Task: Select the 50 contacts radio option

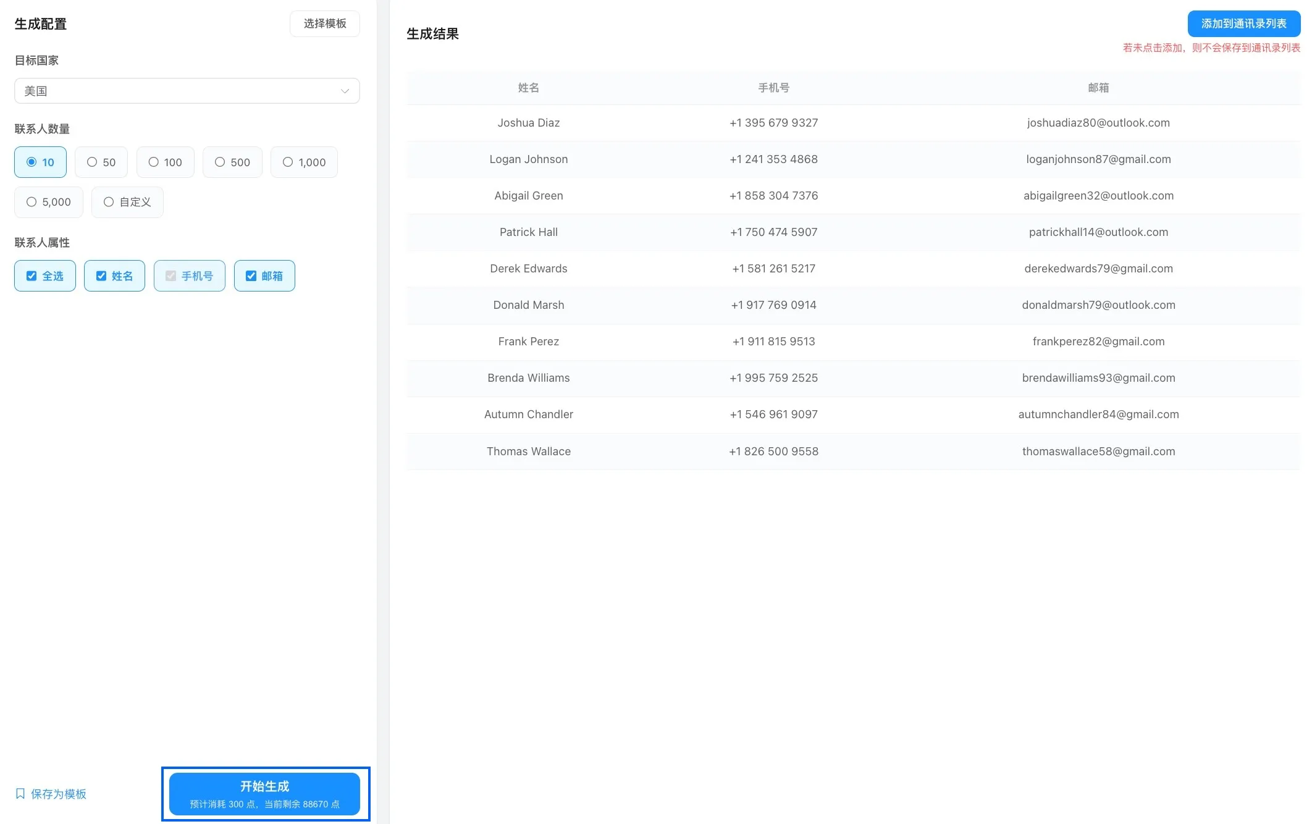Action: 101,162
